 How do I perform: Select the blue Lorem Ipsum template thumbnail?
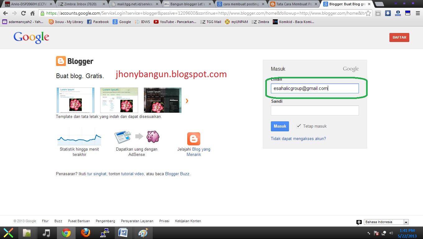[76, 100]
